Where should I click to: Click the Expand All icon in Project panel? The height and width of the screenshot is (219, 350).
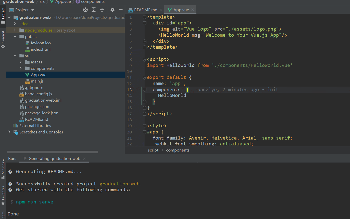(94, 10)
